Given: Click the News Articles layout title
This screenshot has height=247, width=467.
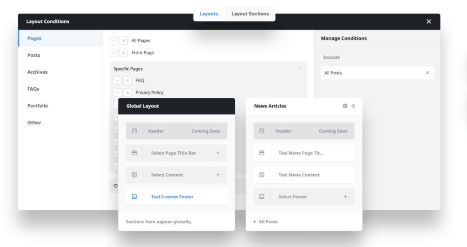Looking at the screenshot, I should 270,106.
